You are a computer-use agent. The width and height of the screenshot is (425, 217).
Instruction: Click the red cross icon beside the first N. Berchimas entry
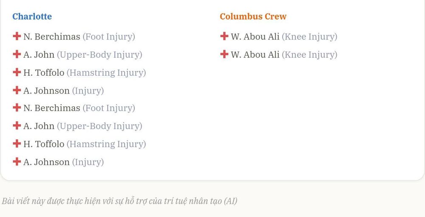click(x=17, y=36)
